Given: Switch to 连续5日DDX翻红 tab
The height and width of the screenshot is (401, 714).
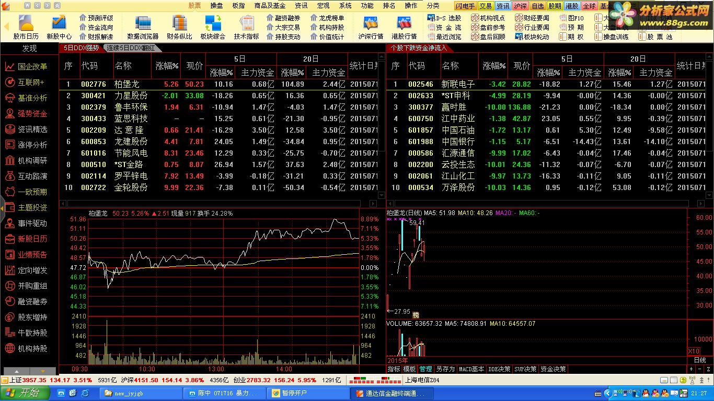Looking at the screenshot, I should (132, 48).
